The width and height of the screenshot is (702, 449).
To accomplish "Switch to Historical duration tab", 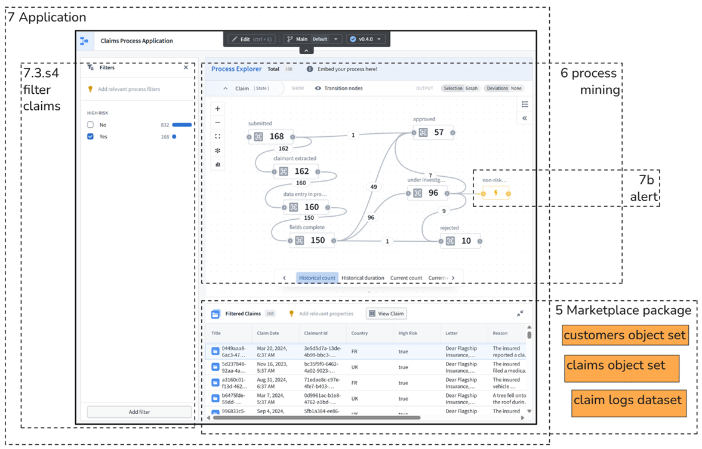I will pos(363,278).
